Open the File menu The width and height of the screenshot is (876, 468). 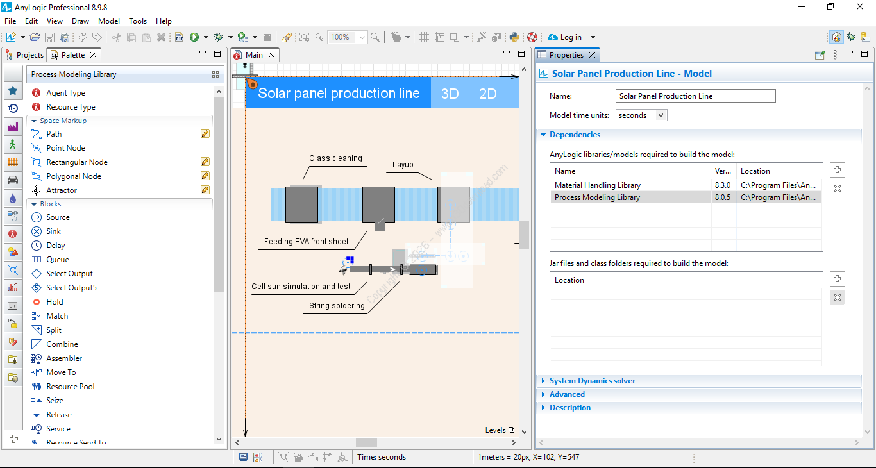[x=10, y=21]
